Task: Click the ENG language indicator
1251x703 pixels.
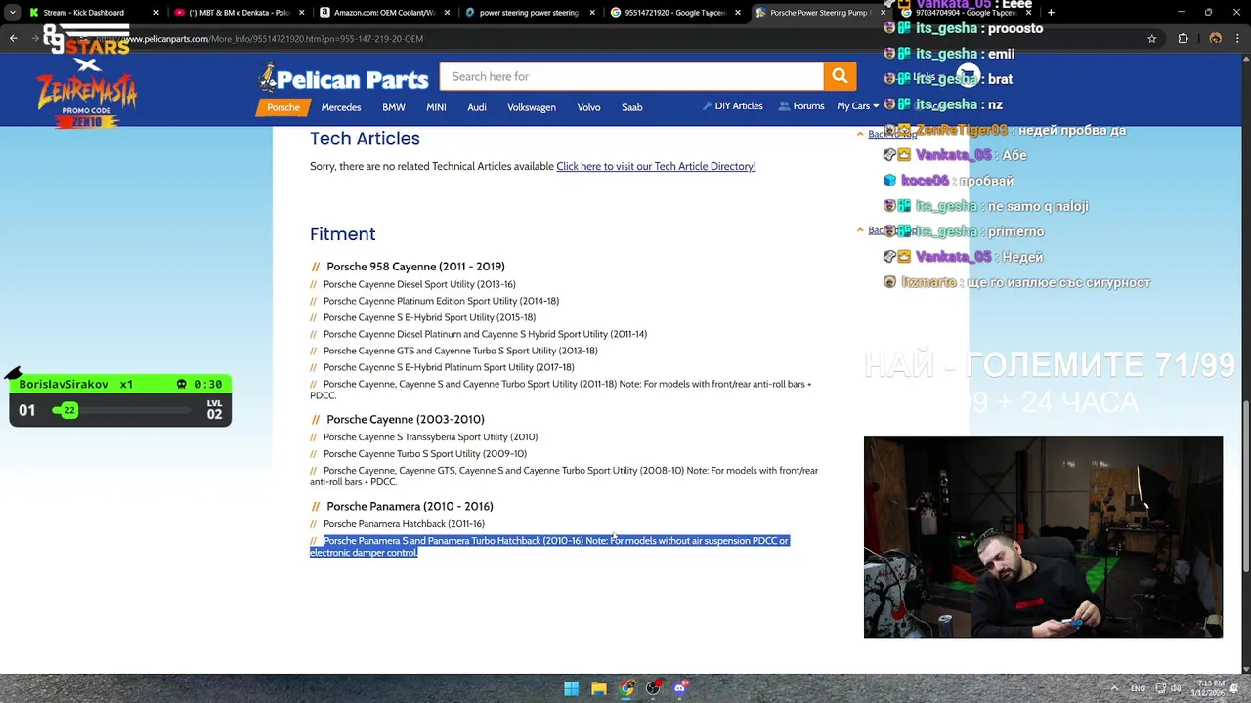Action: click(1138, 688)
